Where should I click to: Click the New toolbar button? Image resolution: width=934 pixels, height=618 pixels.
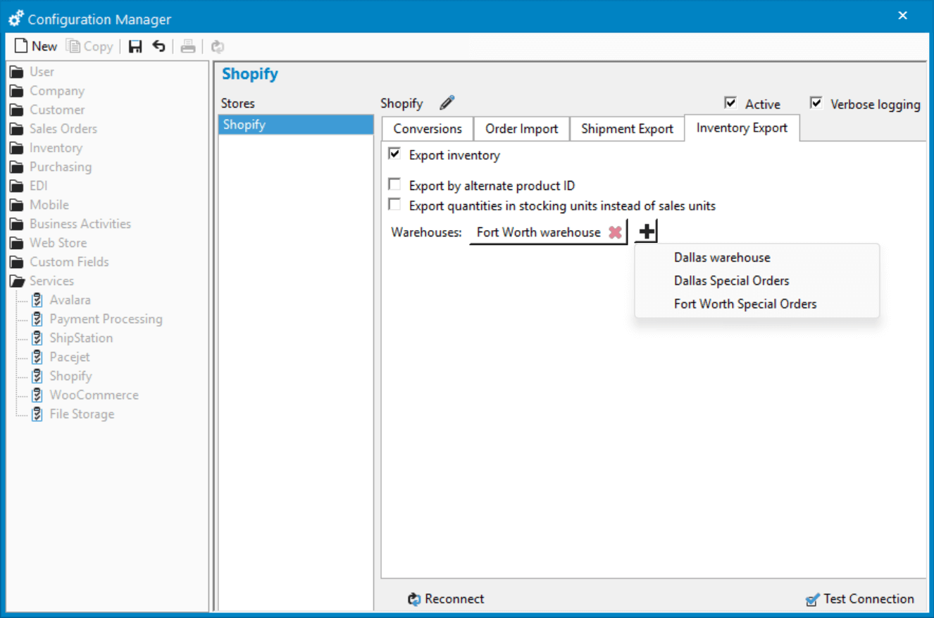36,46
